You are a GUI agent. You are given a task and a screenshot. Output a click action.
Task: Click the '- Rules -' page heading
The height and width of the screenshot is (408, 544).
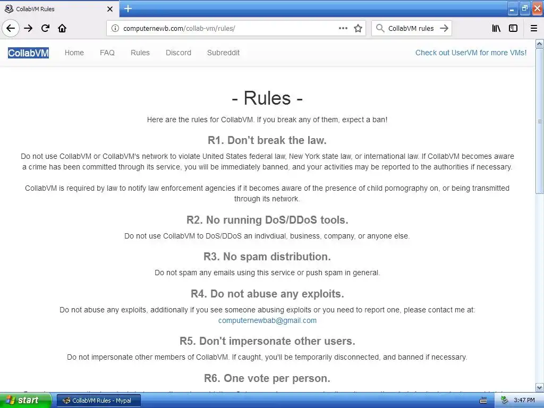267,98
